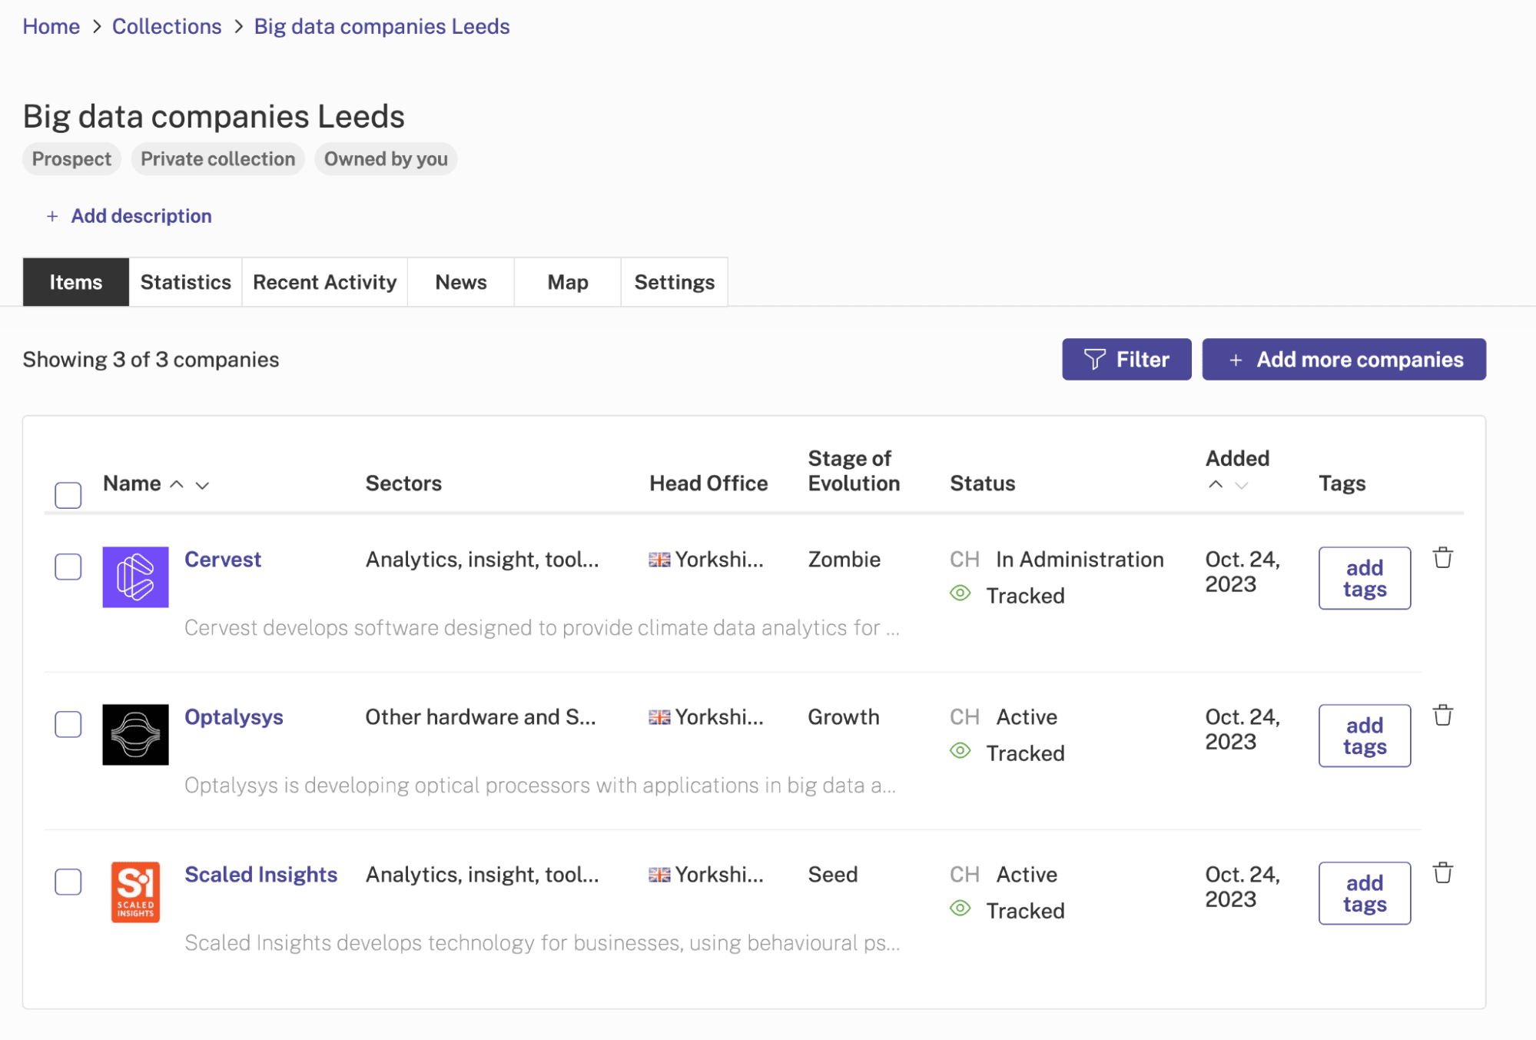This screenshot has width=1536, height=1040.
Task: Go to Home breadcrumb
Action: [51, 26]
